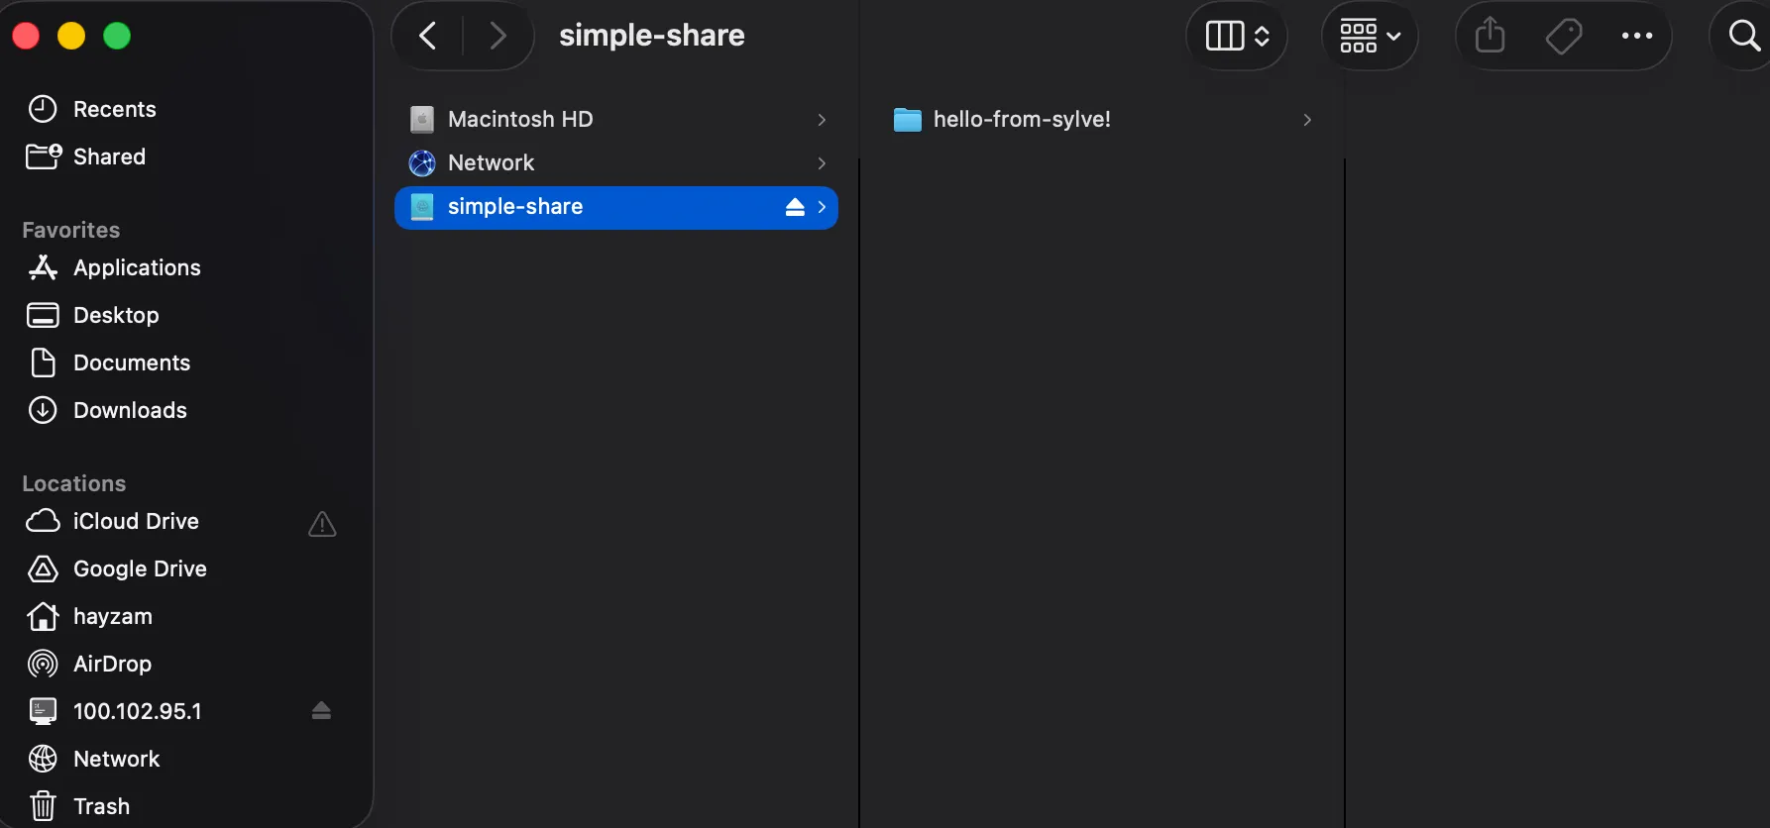Open the Tags editor icon
1770x828 pixels.
(1563, 35)
